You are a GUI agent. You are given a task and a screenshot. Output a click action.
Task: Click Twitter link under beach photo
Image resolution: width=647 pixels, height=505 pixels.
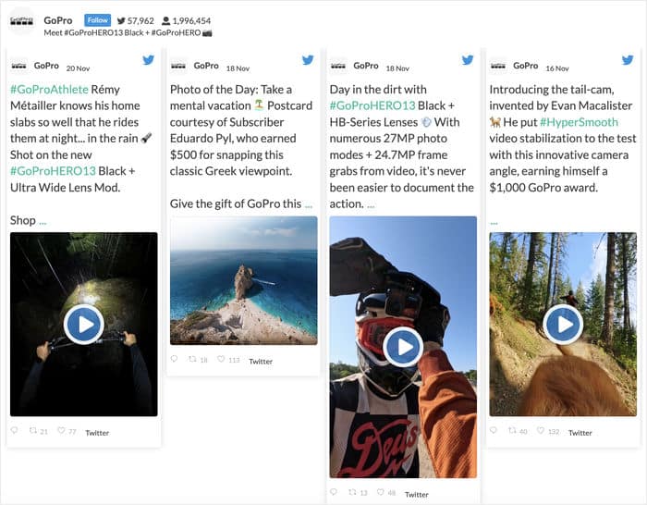pyautogui.click(x=261, y=362)
